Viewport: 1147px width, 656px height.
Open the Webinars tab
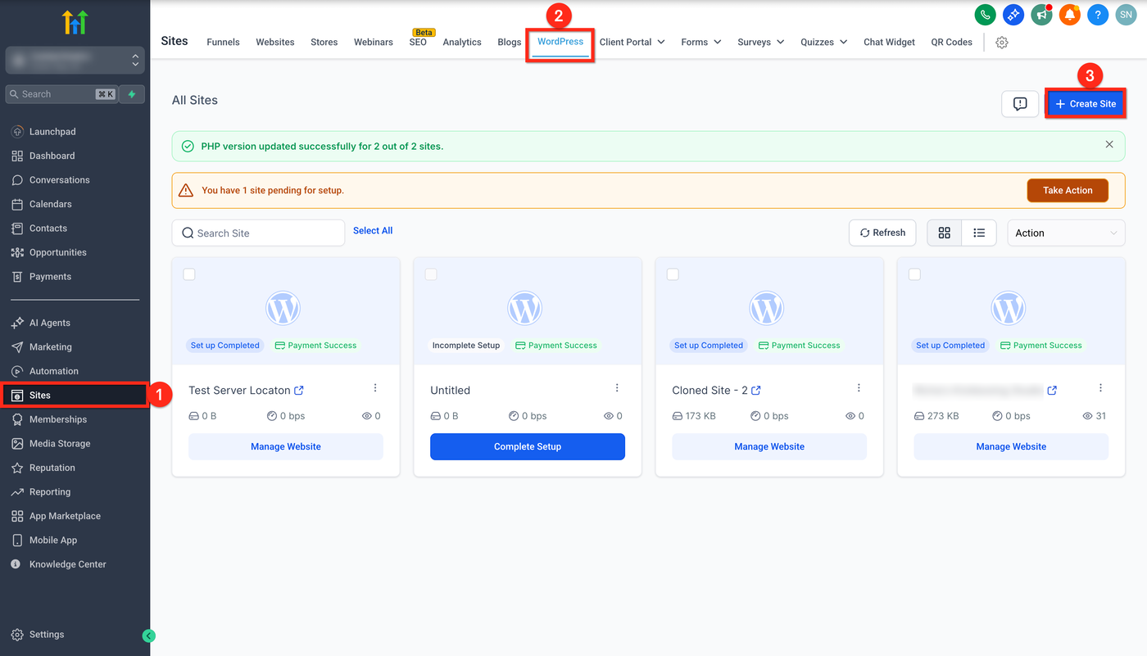tap(374, 43)
